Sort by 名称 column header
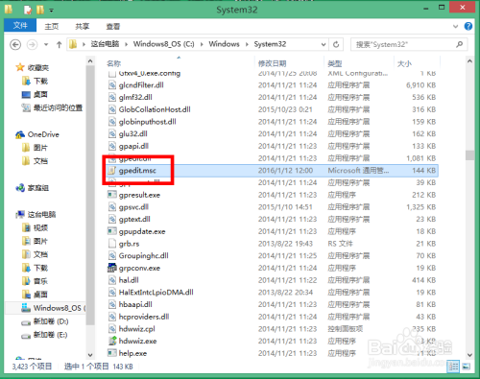 [113, 63]
